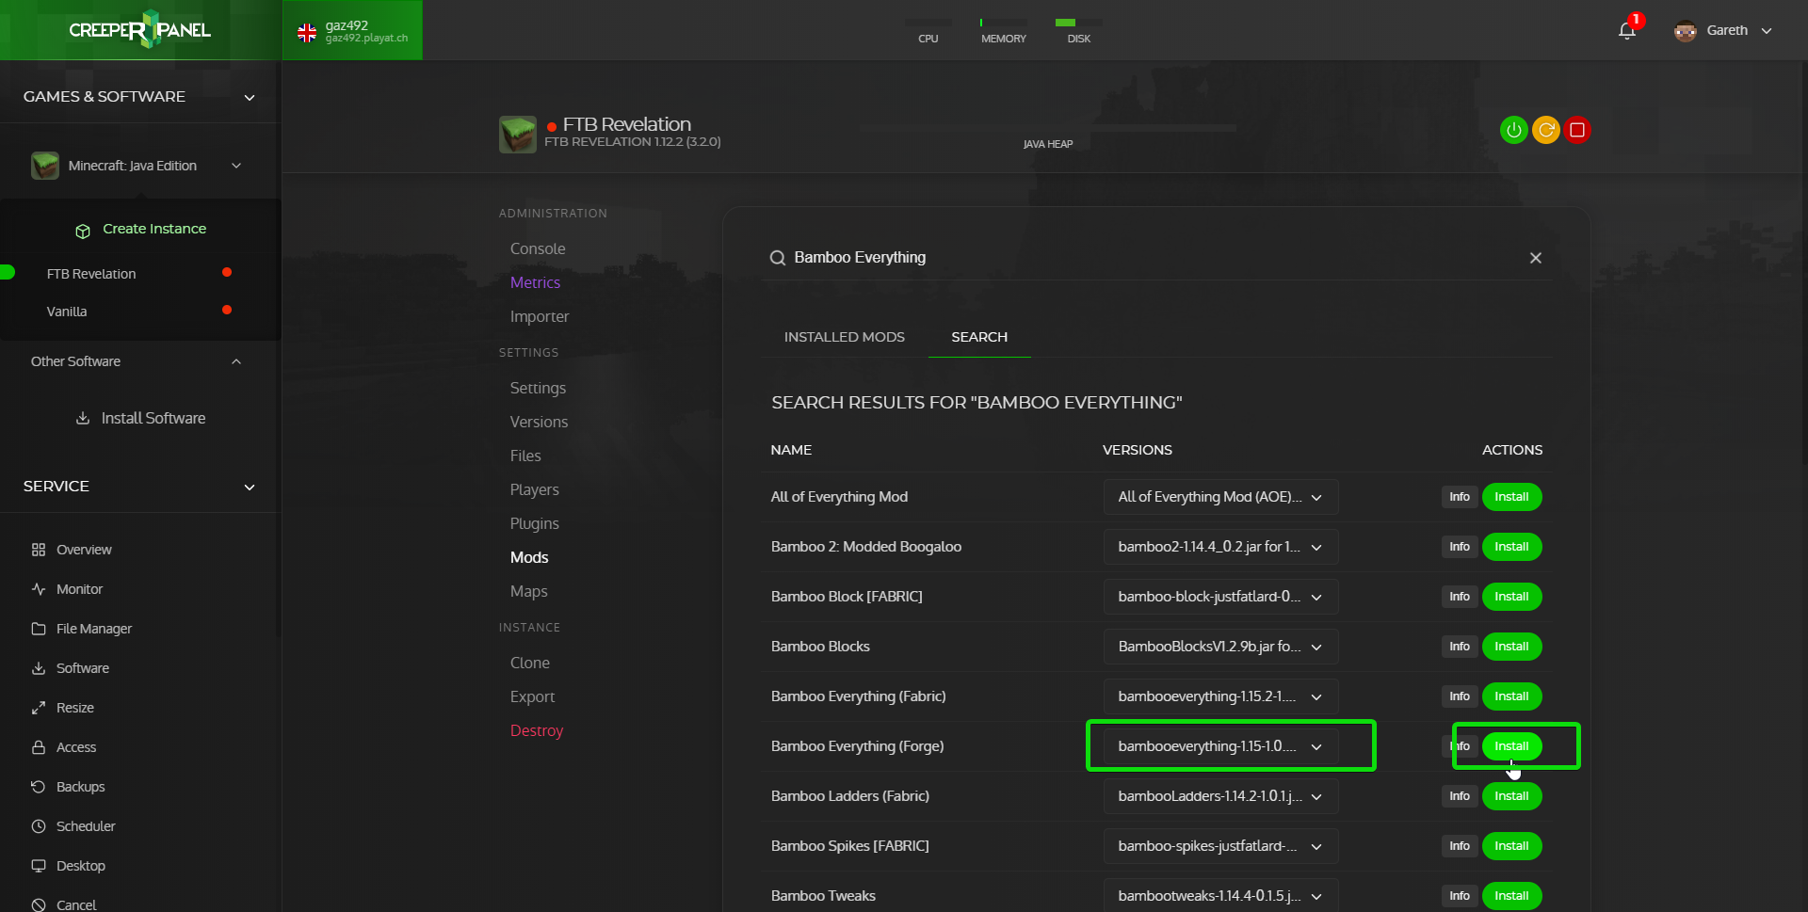This screenshot has height=912, width=1808.
Task: Start the server with green power button
Action: (1513, 130)
